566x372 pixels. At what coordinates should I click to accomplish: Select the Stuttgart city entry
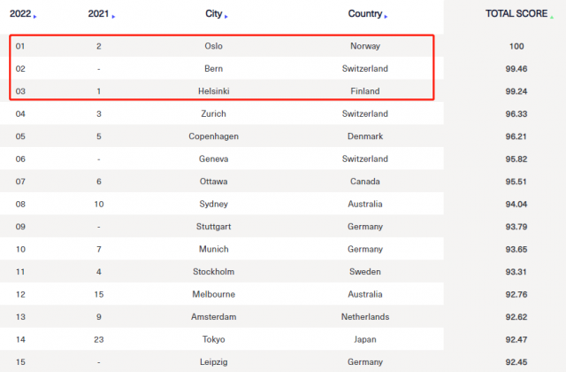click(x=214, y=227)
